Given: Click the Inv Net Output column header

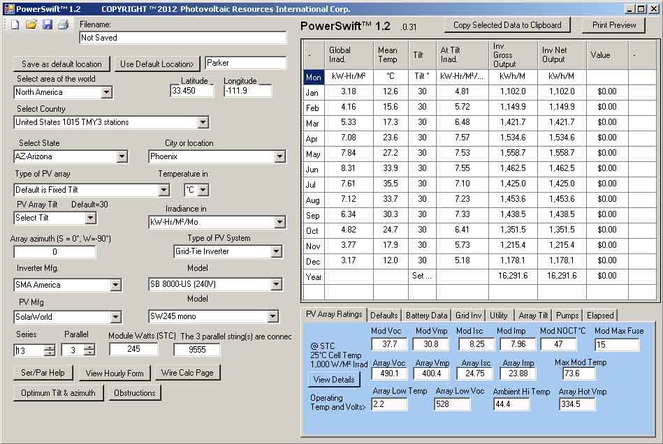Looking at the screenshot, I should point(562,55).
